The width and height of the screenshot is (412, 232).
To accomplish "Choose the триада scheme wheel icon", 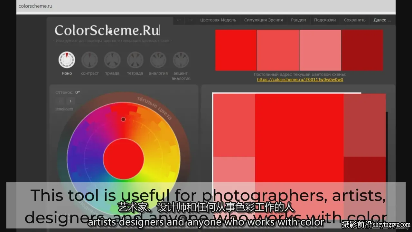I will (x=112, y=60).
